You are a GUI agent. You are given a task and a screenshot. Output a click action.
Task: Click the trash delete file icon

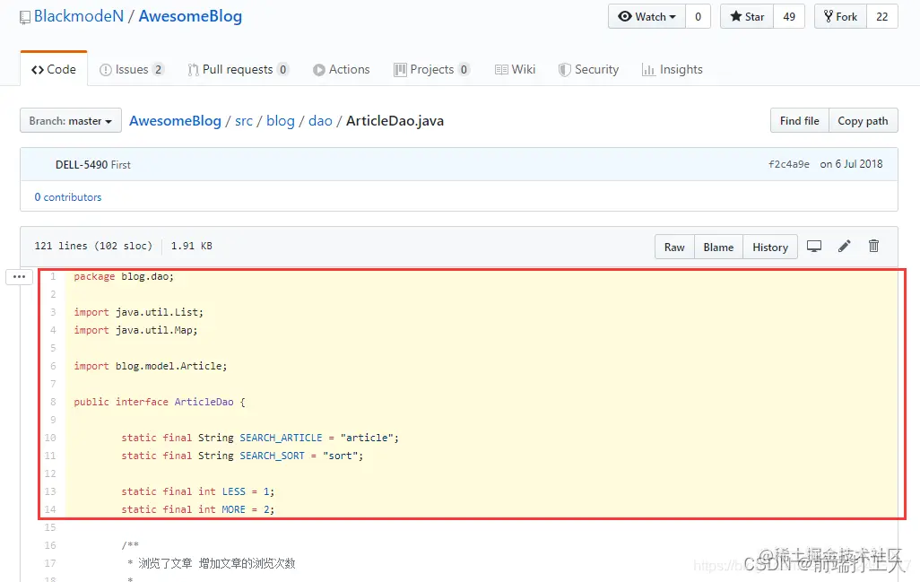[873, 247]
